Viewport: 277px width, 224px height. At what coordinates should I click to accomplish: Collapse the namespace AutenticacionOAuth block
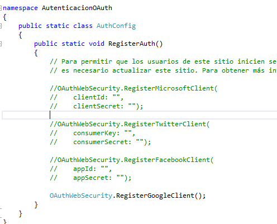pos(1,8)
